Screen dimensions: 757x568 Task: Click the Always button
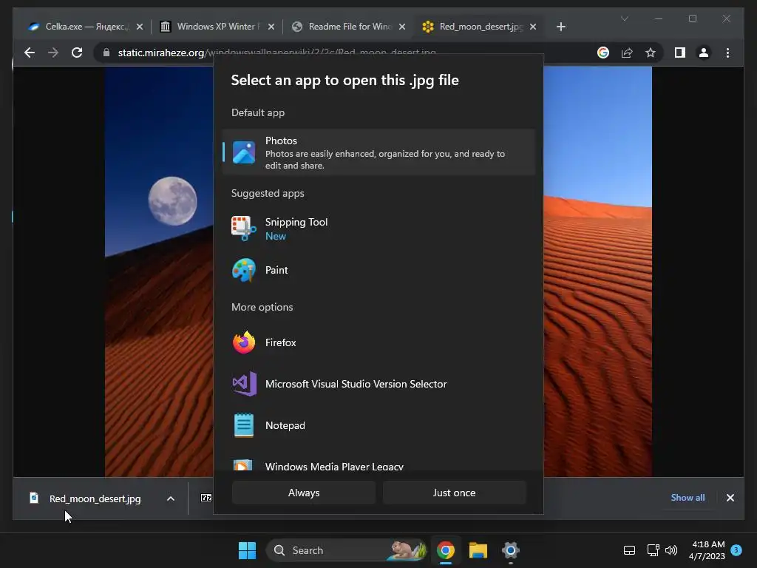304,493
